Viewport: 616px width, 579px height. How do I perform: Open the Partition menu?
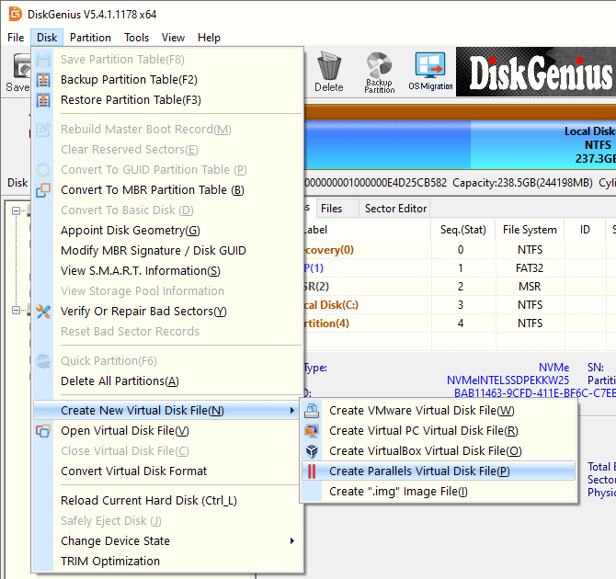click(90, 38)
